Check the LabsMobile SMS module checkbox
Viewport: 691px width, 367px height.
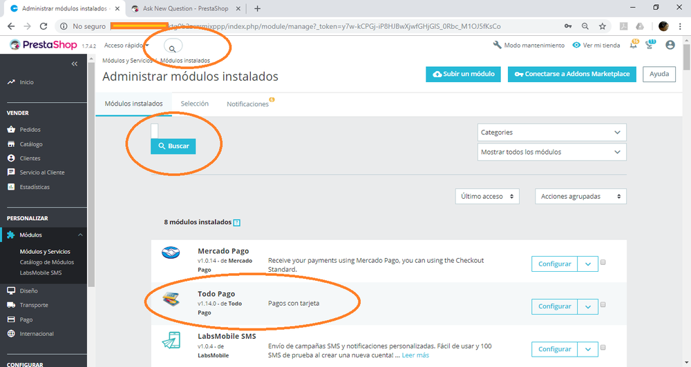tap(603, 347)
